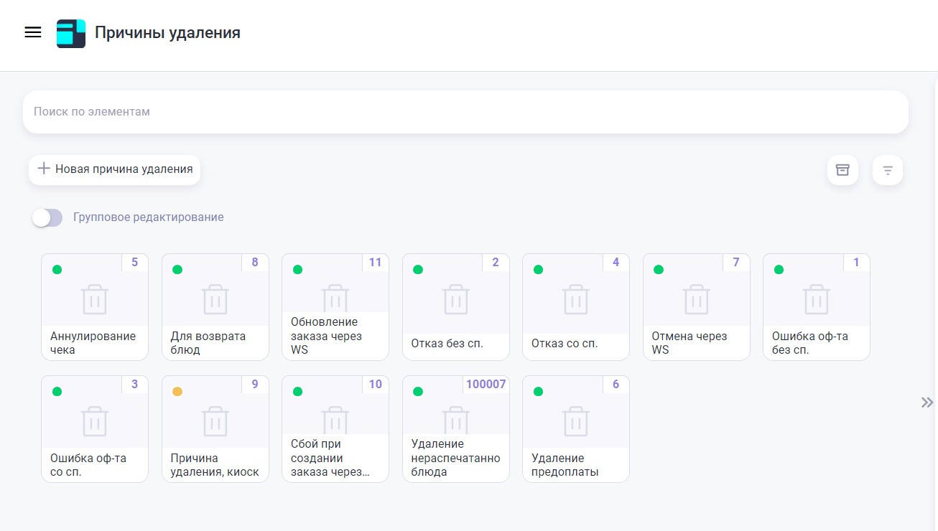Click trash icon on Отказ без сп. card
Screen dimensions: 938x531
point(456,299)
